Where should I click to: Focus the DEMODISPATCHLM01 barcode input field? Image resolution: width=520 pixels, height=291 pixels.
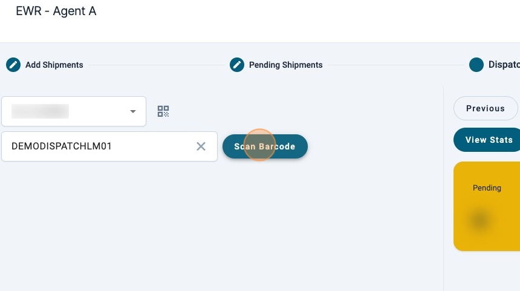(97, 146)
